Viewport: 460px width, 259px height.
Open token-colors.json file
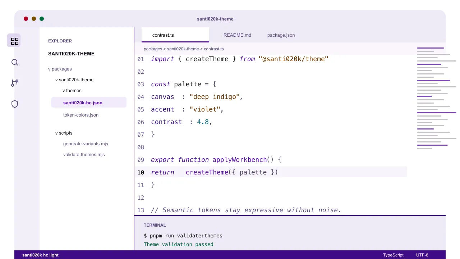point(81,115)
